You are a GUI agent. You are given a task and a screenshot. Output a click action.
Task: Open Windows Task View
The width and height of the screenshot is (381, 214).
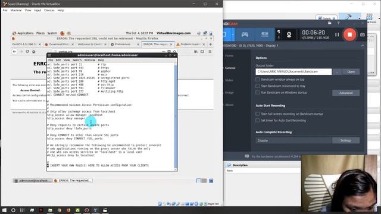(23, 210)
